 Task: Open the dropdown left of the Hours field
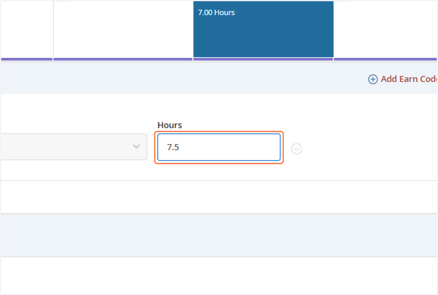[x=74, y=147]
